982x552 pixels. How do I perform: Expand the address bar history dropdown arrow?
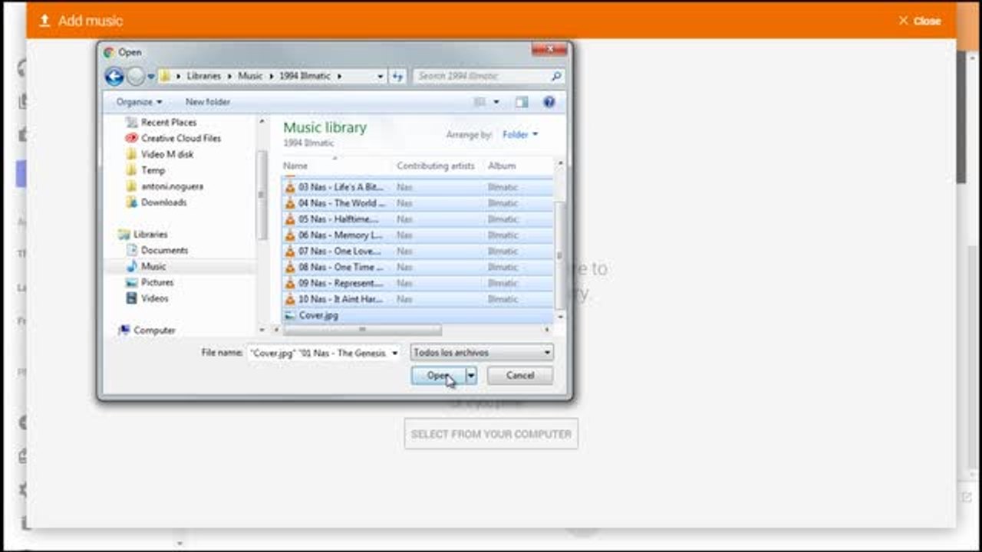(381, 76)
